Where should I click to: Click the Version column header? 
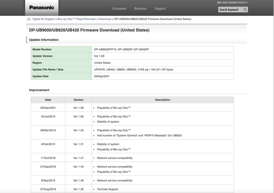[78, 100]
